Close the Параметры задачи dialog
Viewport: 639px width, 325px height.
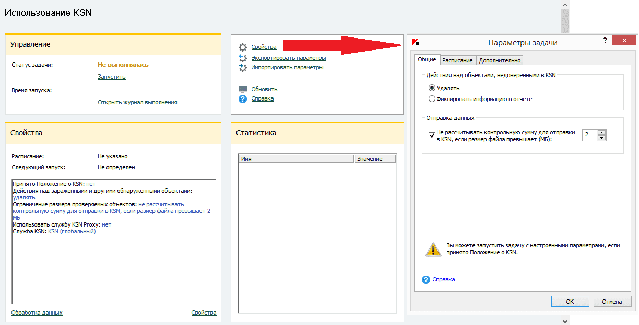624,41
